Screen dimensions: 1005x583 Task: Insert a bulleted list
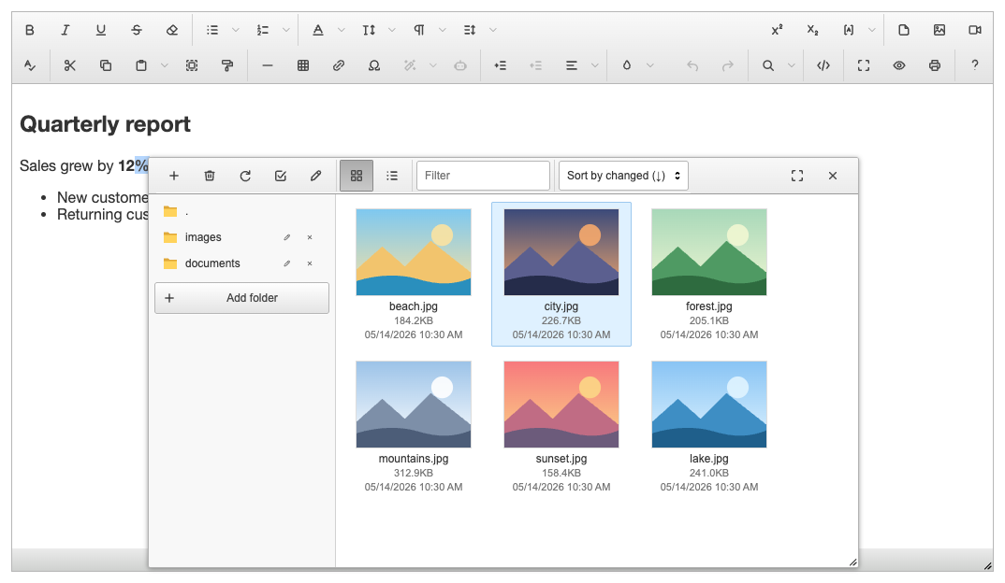click(212, 30)
